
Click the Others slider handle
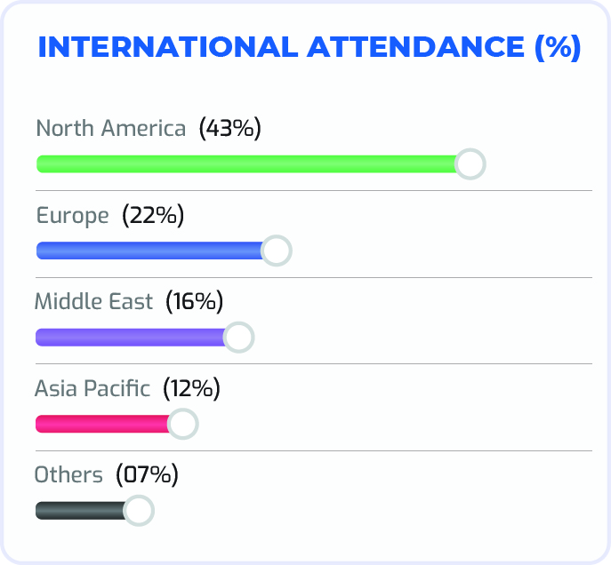[x=138, y=511]
